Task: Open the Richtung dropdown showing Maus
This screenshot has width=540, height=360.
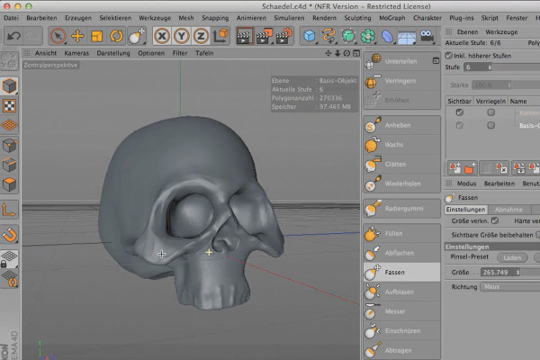Action: pyautogui.click(x=510, y=286)
